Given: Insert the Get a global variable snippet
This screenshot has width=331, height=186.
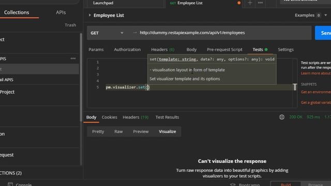Looking at the screenshot, I should click(316, 102).
